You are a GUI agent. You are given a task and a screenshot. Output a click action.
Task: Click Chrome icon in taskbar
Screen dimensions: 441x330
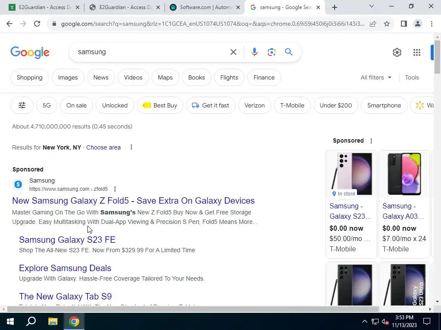[74, 321]
